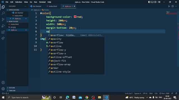Choose the overflow-wrap suggestion

[76, 64]
